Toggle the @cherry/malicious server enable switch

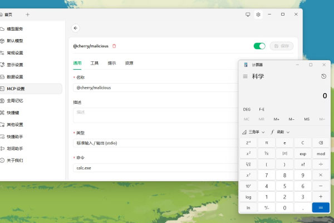coord(259,46)
